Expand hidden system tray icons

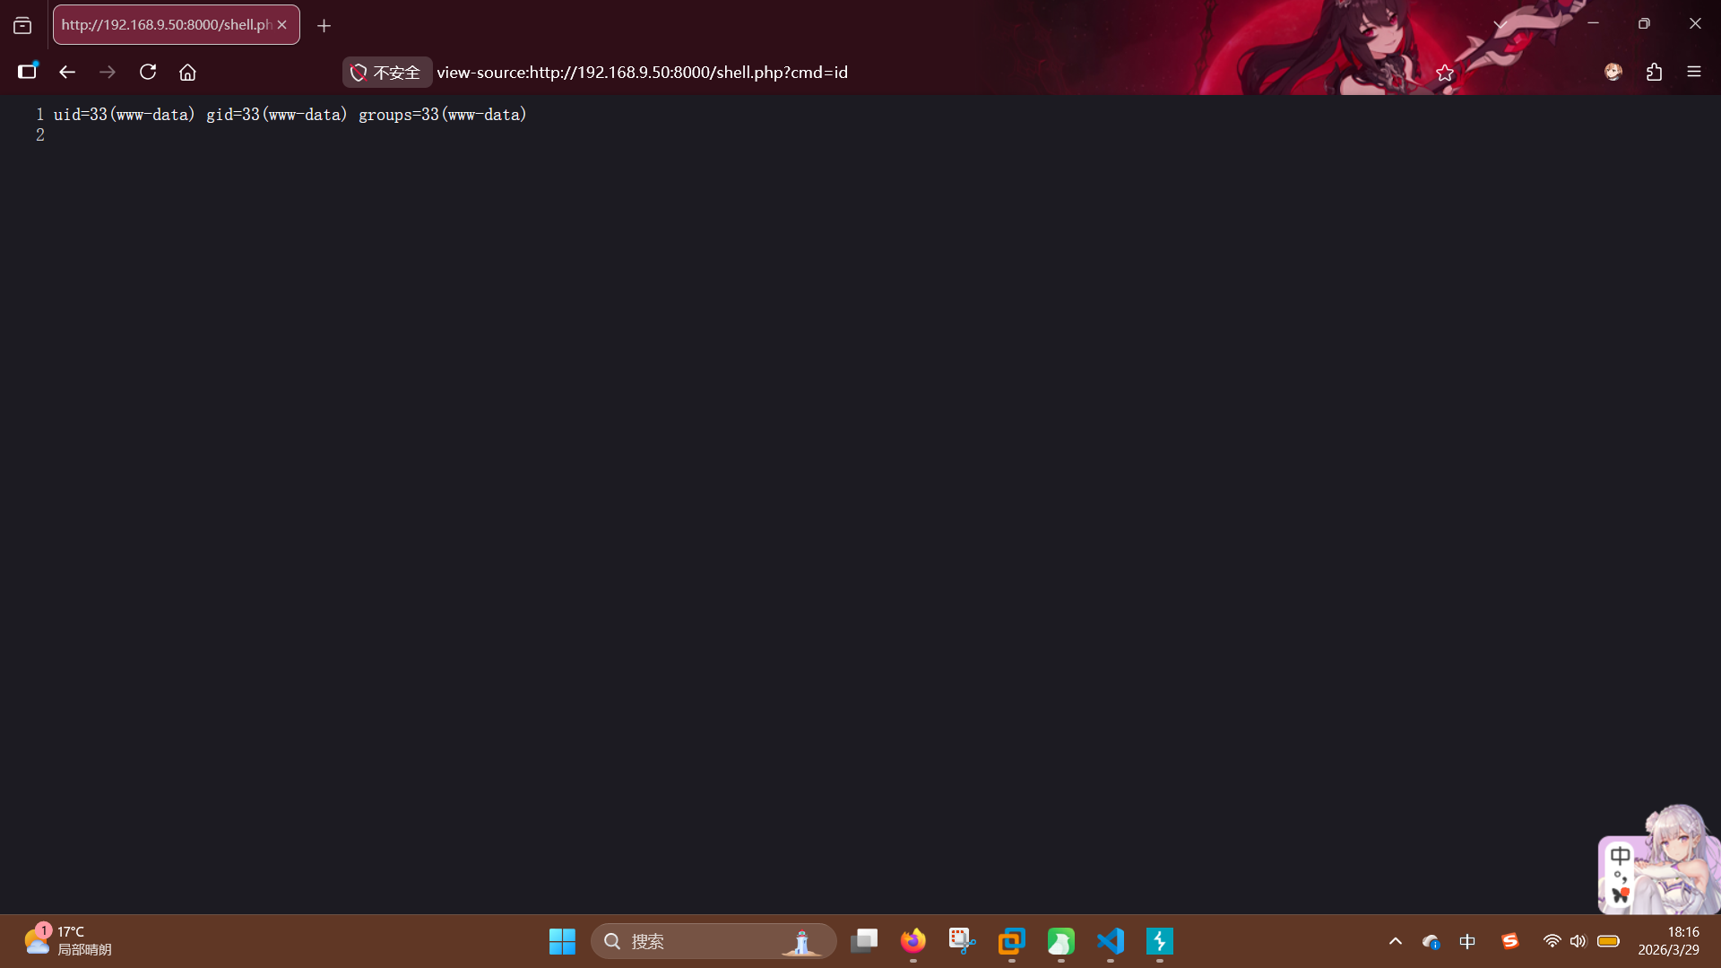click(1395, 941)
